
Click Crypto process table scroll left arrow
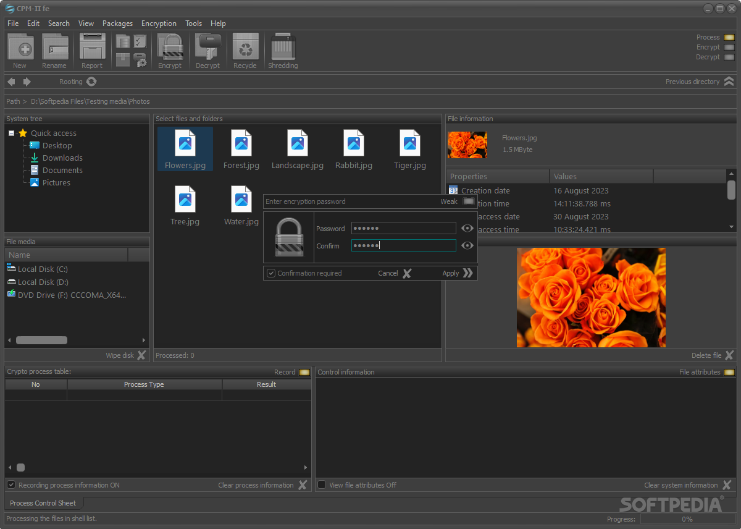9,468
